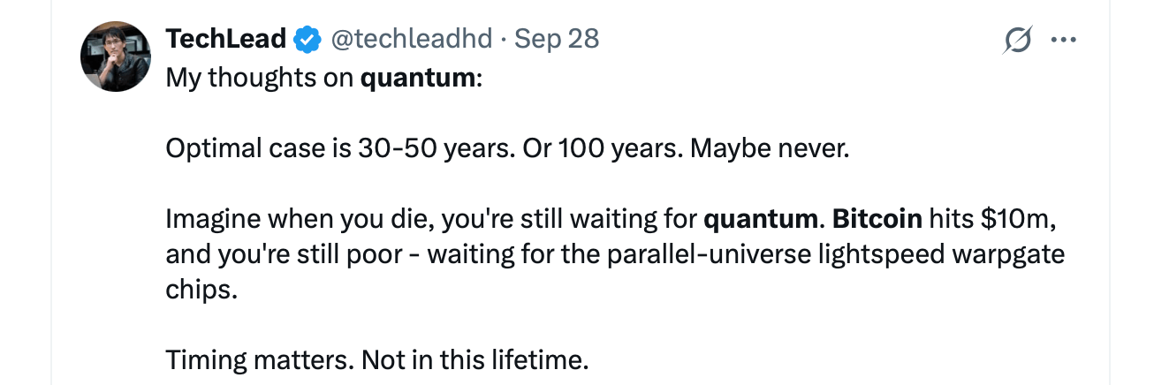
Task: Click the TechLead display name
Action: point(226,39)
